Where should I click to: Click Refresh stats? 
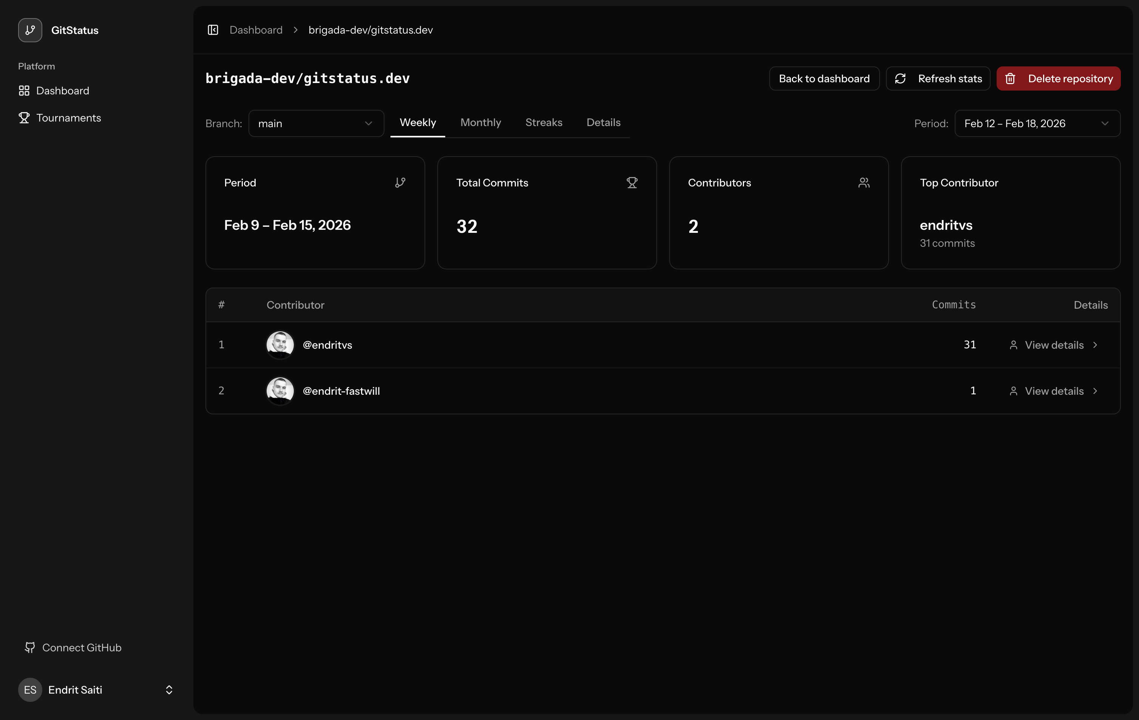coord(938,78)
